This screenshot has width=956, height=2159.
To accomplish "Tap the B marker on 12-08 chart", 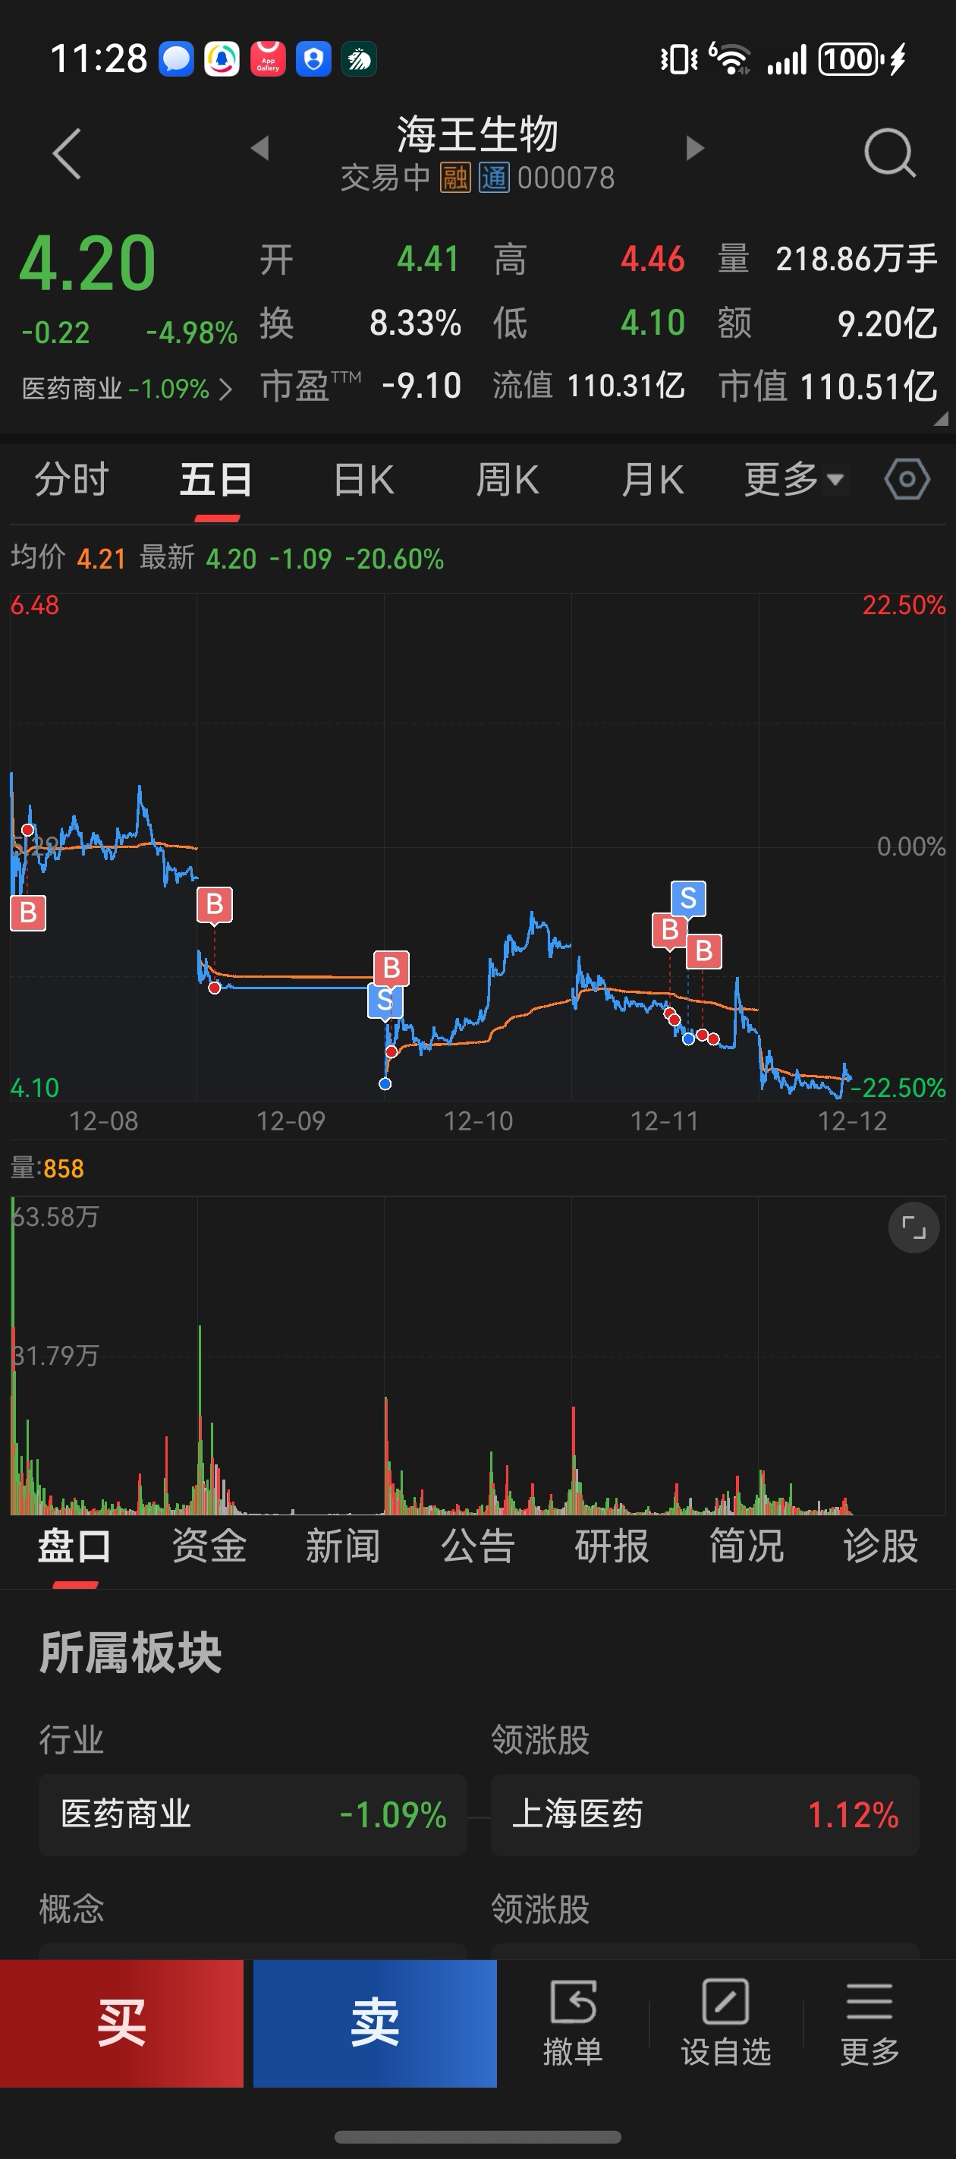I will coord(27,912).
